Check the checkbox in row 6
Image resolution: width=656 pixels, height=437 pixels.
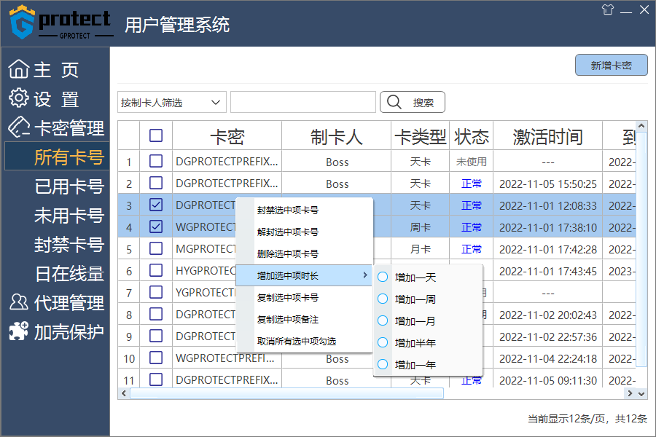156,270
